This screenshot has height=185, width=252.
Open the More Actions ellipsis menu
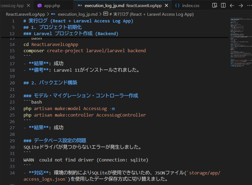coord(249,5)
